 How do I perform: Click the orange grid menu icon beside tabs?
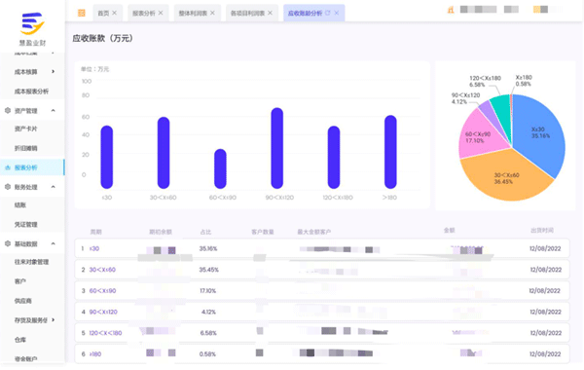[82, 13]
